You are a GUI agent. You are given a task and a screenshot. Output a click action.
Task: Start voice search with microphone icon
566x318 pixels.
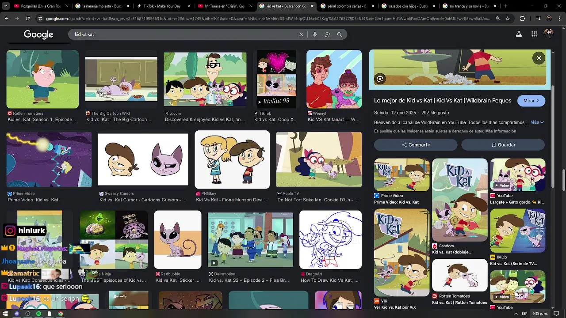(315, 34)
